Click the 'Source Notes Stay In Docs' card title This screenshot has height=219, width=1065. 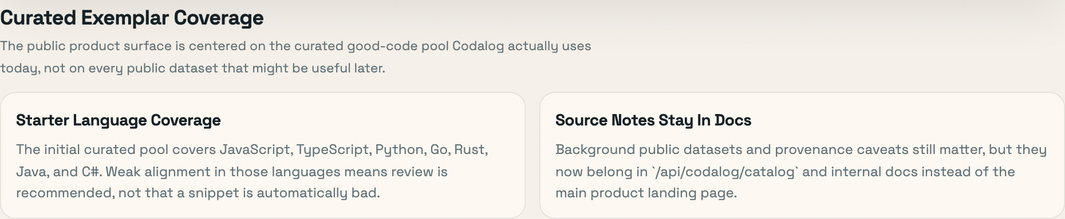click(x=653, y=120)
